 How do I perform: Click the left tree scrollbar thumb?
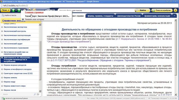coord(40,61)
